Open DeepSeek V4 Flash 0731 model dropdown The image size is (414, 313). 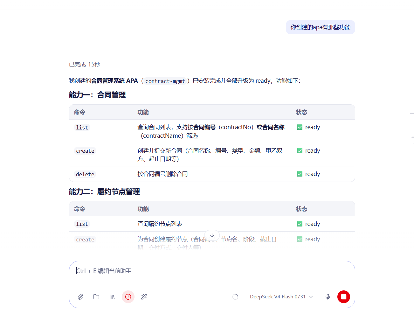click(281, 297)
